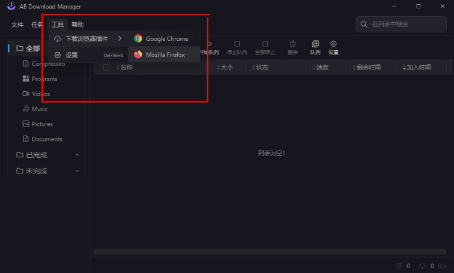Open the 文件 file menu
Screen dimensions: 454x273
(x=17, y=25)
